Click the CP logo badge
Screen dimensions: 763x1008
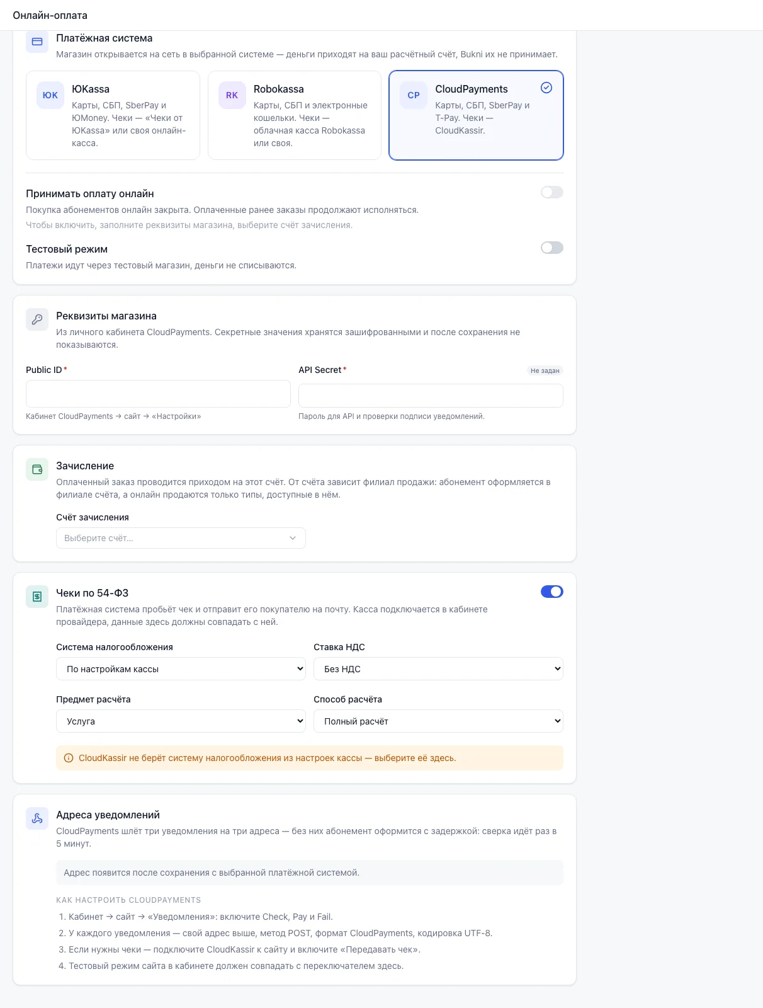click(x=414, y=95)
